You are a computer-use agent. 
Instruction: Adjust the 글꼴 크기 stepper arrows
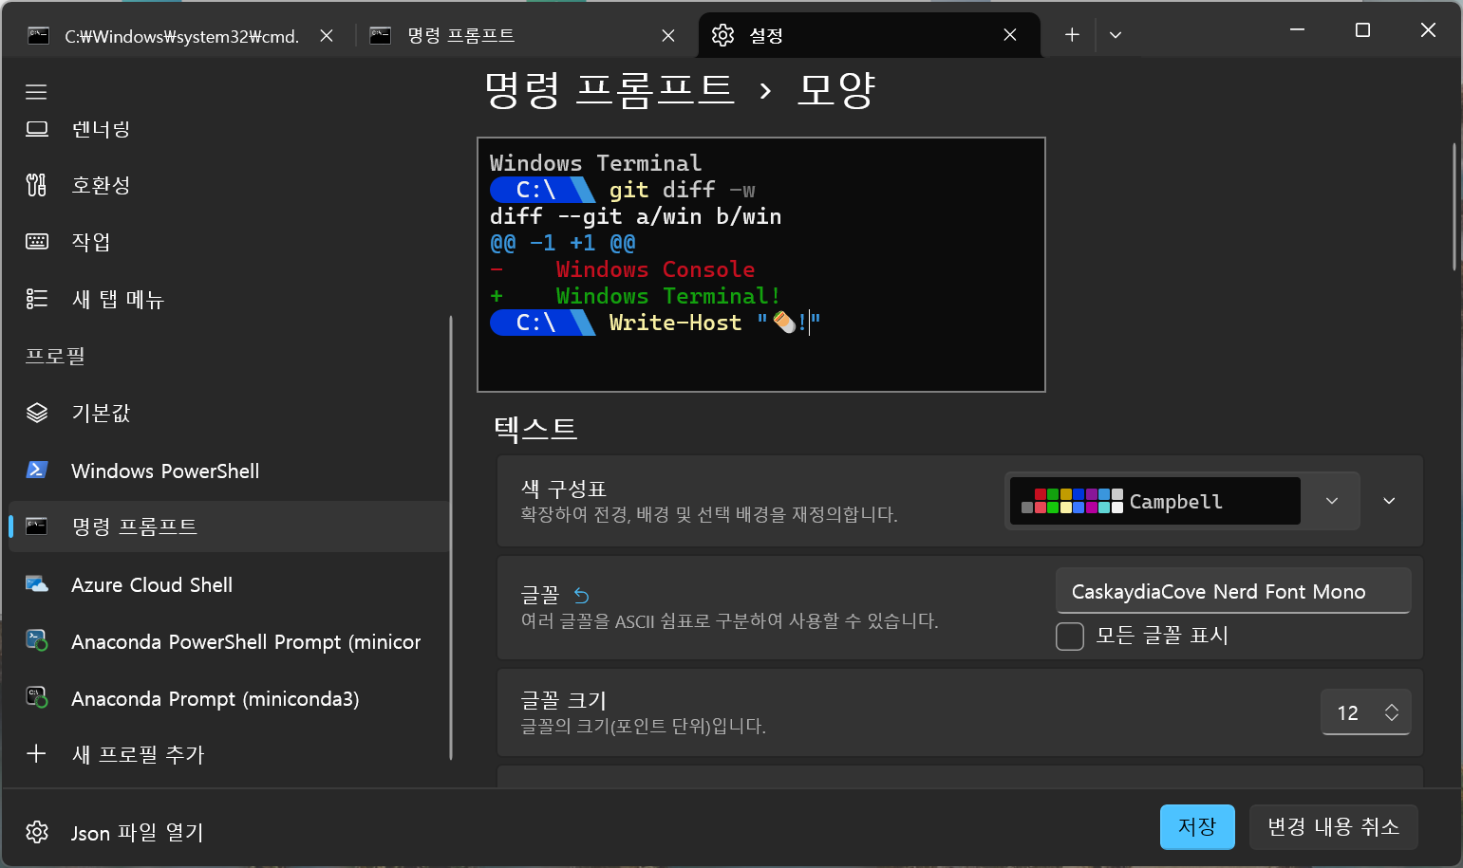click(1392, 712)
